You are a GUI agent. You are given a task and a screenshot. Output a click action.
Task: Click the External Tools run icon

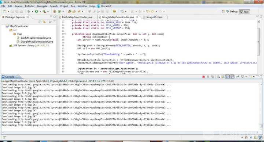click(44, 11)
